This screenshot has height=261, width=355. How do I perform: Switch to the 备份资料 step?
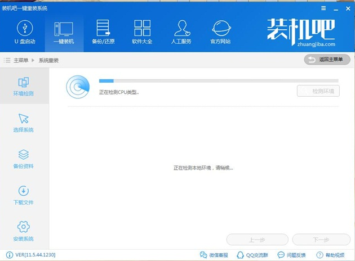coord(24,159)
